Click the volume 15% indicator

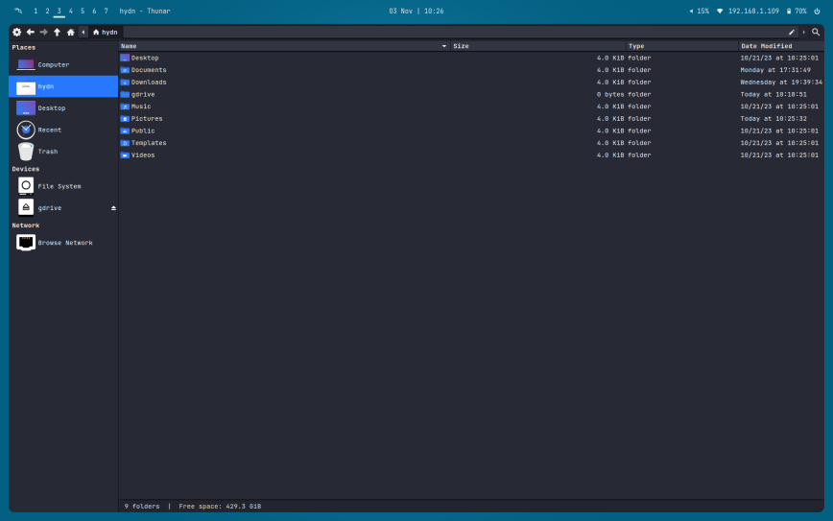point(699,12)
